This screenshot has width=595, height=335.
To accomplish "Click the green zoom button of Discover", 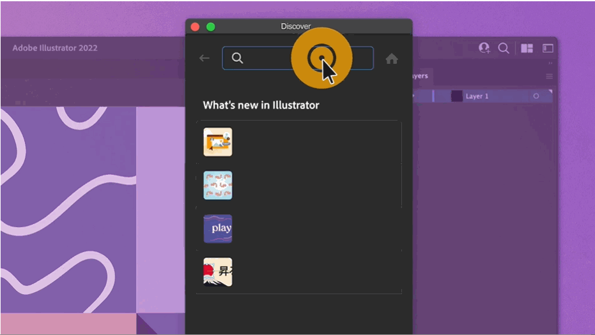I will pos(211,27).
